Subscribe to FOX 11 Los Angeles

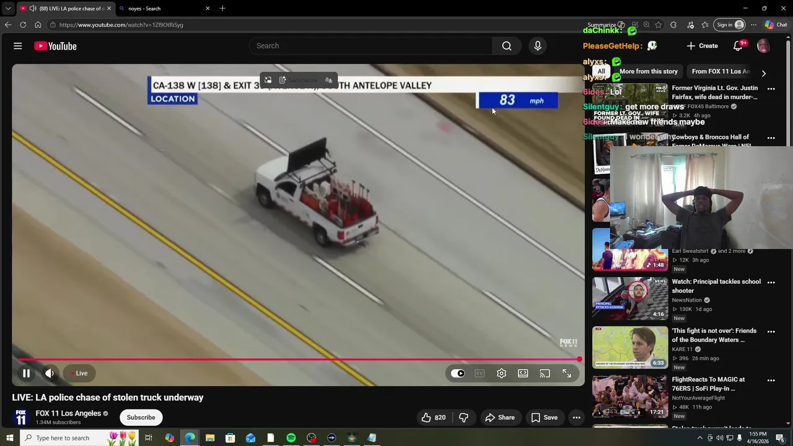click(x=141, y=418)
